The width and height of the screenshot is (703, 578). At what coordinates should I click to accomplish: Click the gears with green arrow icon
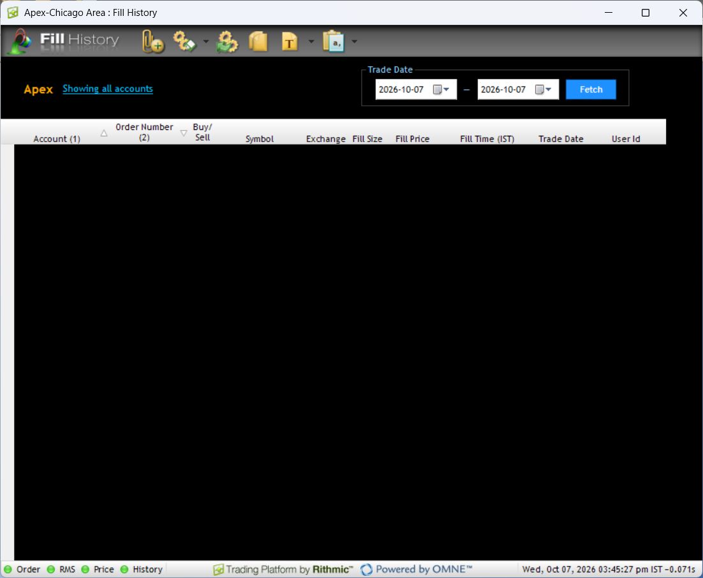tap(227, 41)
